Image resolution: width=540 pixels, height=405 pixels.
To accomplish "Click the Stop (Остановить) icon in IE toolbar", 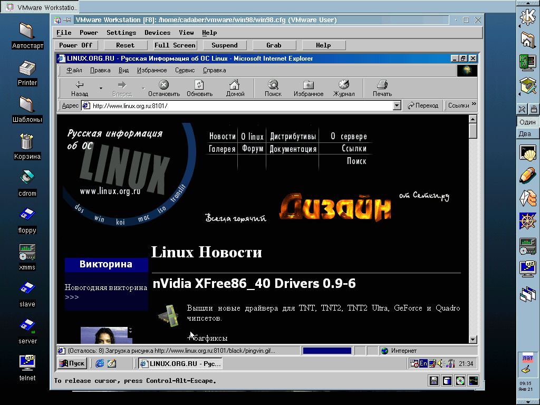I will (x=164, y=85).
